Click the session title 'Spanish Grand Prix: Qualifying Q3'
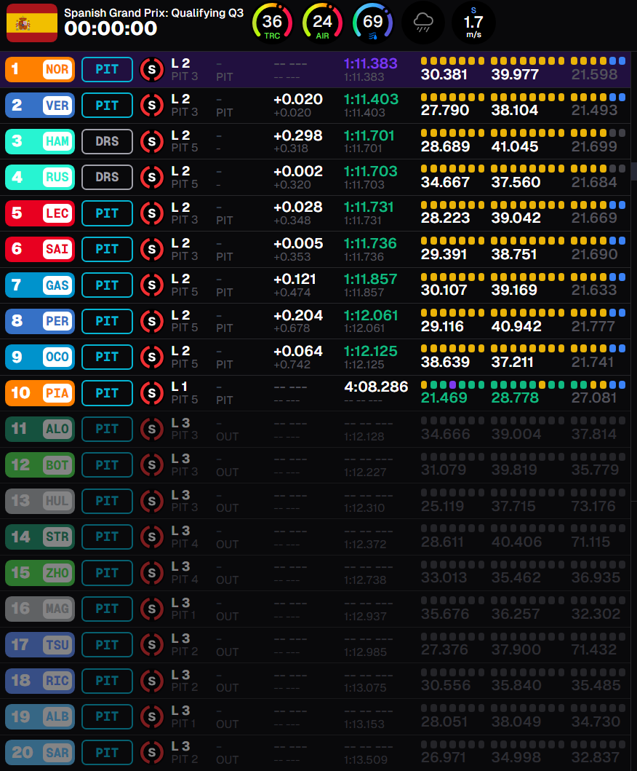This screenshot has width=637, height=771. pos(153,13)
